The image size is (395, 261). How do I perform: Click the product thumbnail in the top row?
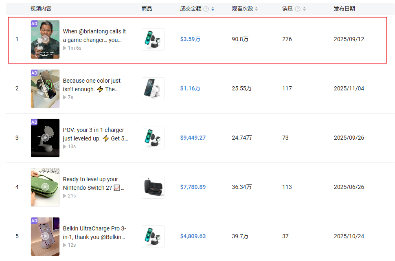click(x=153, y=39)
